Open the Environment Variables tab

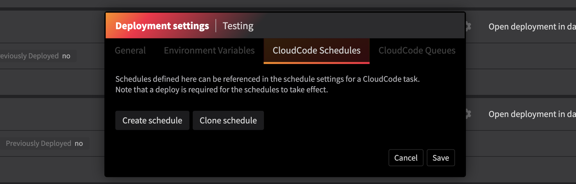click(209, 50)
